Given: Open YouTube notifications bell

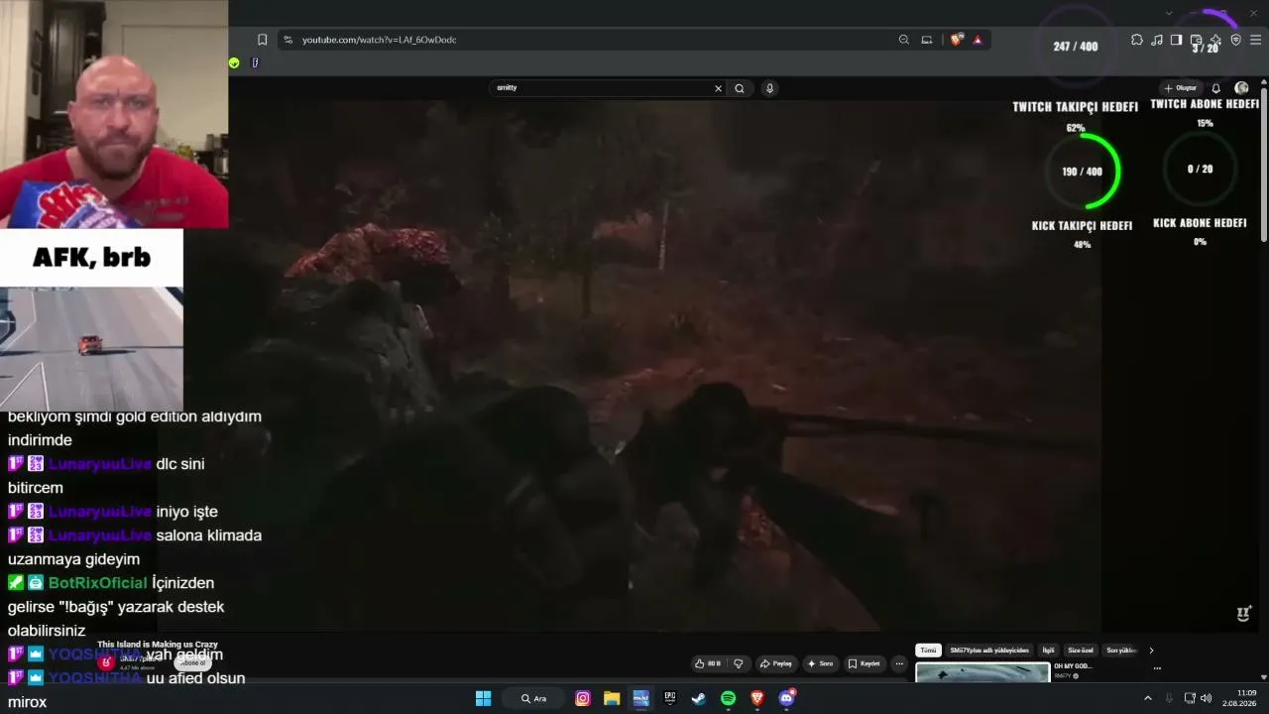Looking at the screenshot, I should 1216,88.
